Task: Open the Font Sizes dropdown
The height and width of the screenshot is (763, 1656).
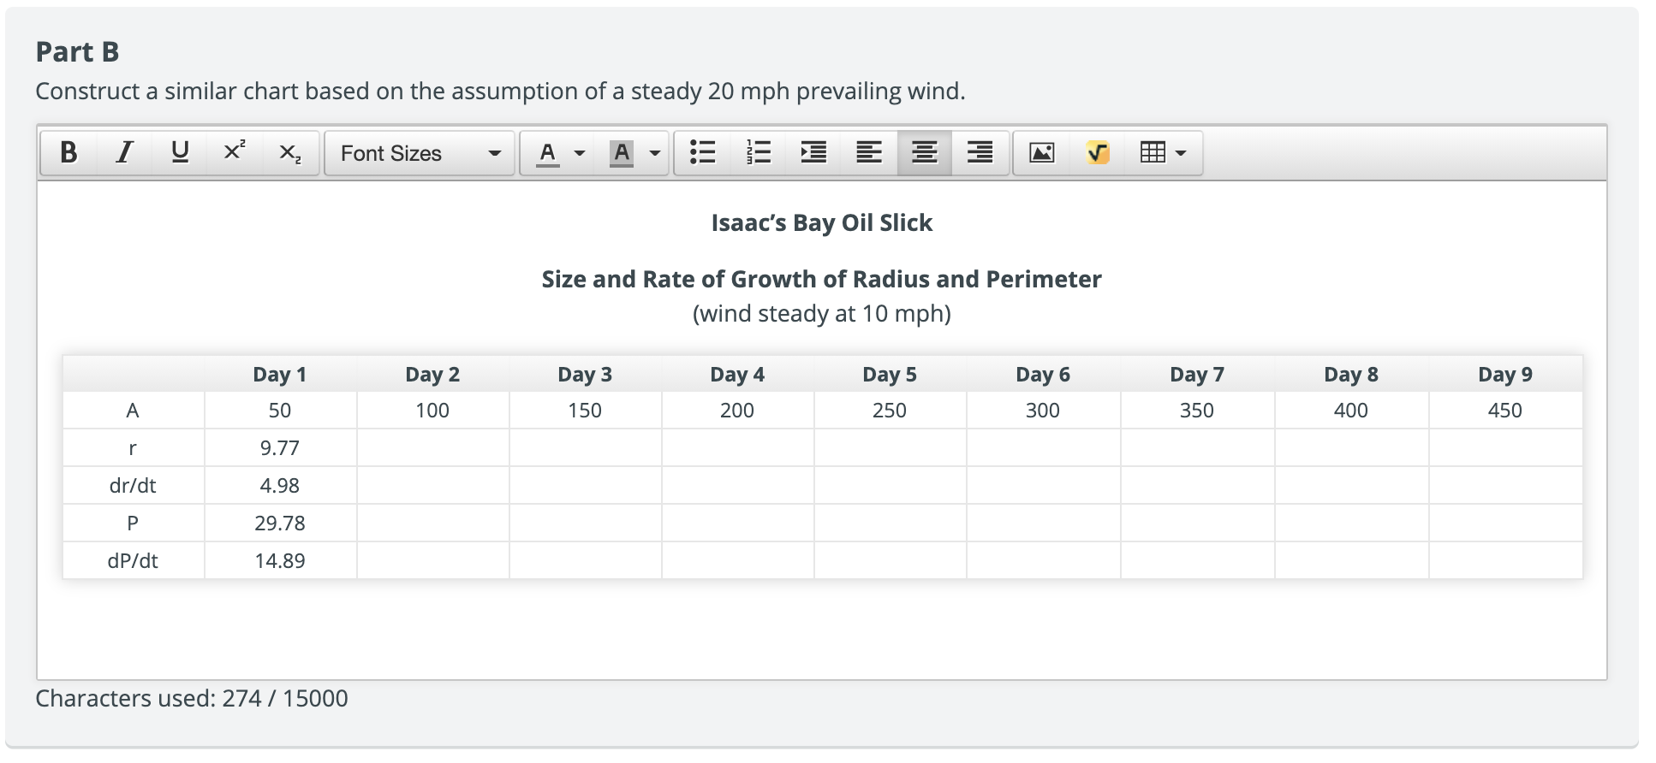Action: pyautogui.click(x=420, y=153)
